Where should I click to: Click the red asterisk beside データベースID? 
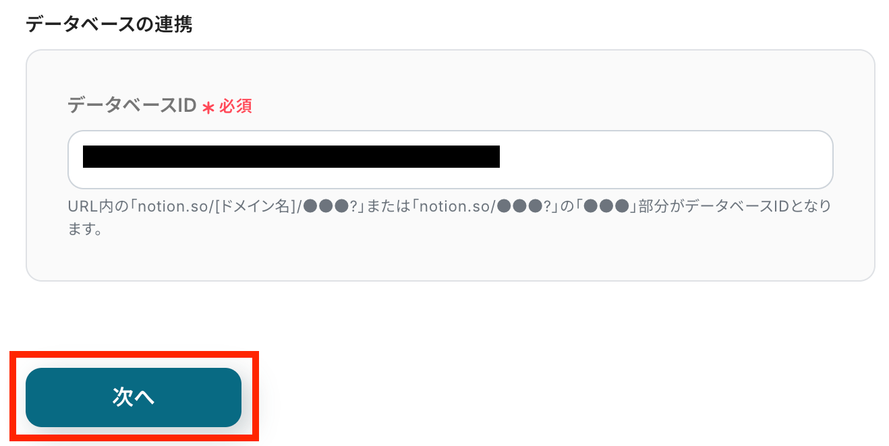point(208,108)
